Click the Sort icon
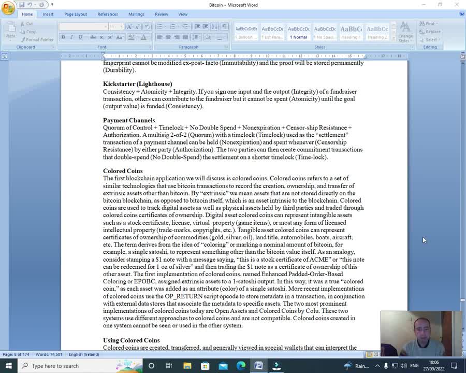Image resolution: width=466 pixels, height=373 pixels. pyautogui.click(x=214, y=27)
